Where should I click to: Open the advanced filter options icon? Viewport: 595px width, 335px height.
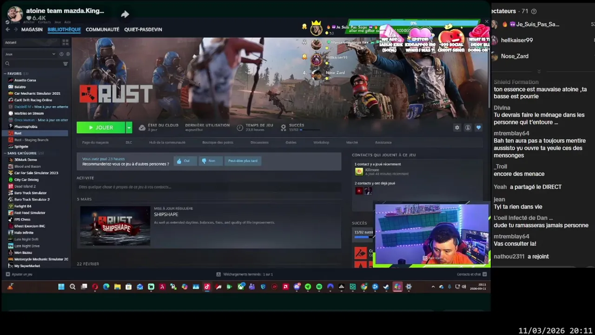tap(66, 64)
